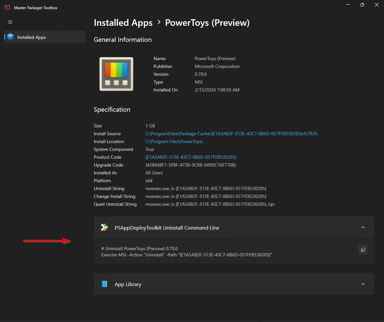Click the breadcrumb chevron separator
This screenshot has height=322, width=384.
click(x=159, y=22)
